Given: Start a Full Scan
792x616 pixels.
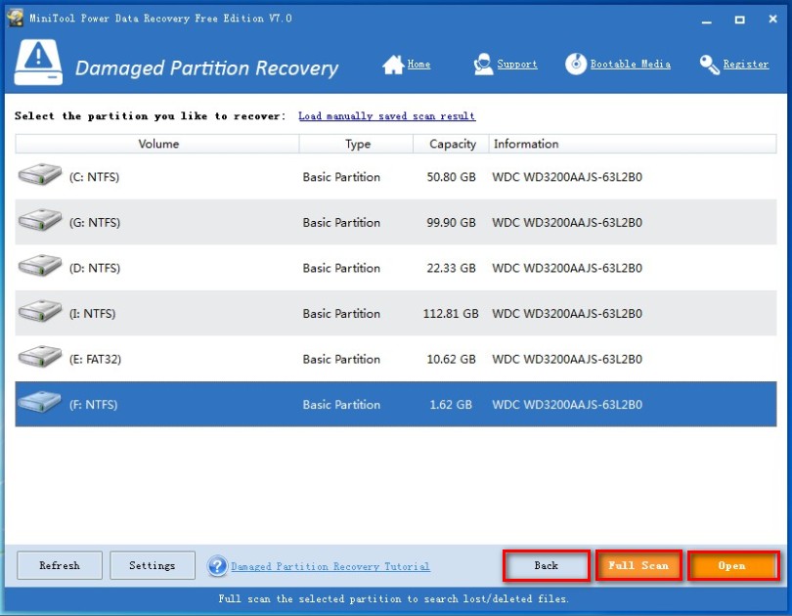Looking at the screenshot, I should coord(638,565).
